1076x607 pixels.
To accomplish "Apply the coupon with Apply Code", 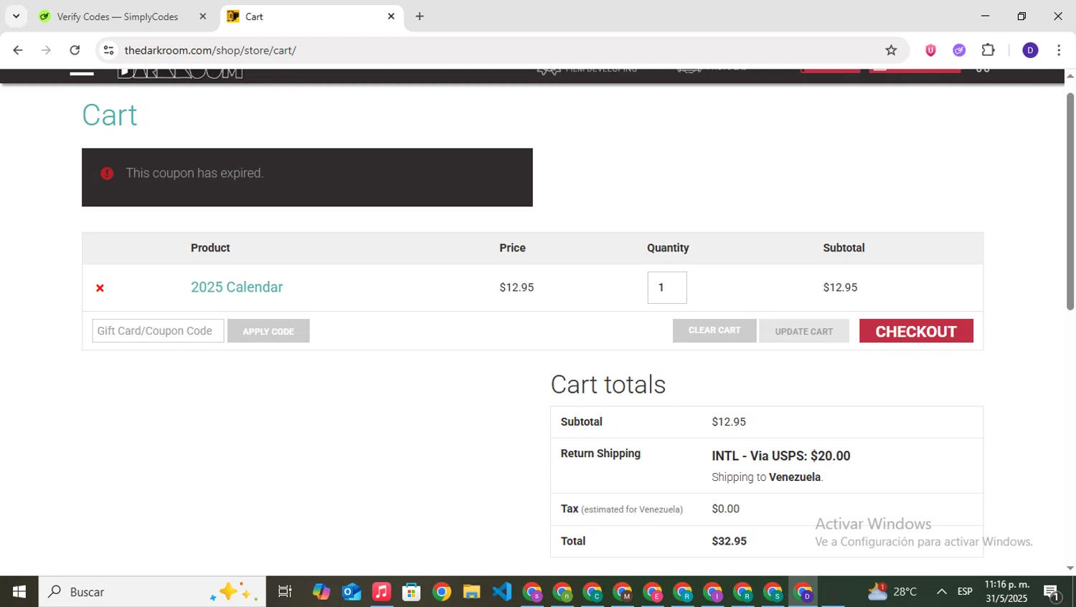I will pos(268,331).
